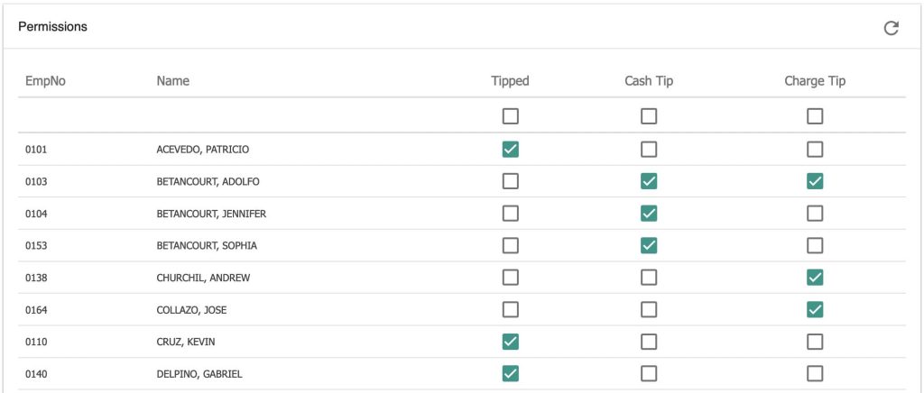924x393 pixels.
Task: Toggle the select-all Tipped checkbox
Action: point(511,116)
